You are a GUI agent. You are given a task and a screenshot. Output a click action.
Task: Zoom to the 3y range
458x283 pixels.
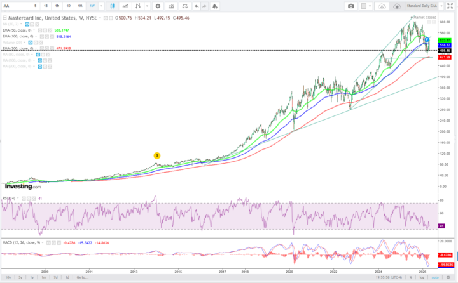point(20,277)
